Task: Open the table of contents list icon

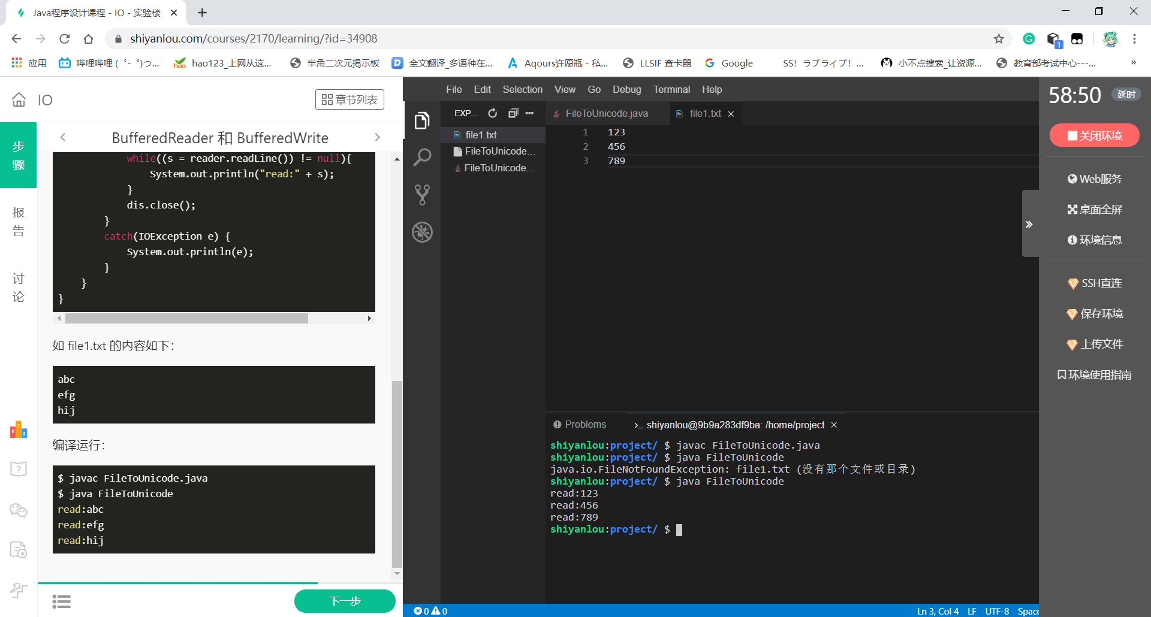Action: (x=61, y=601)
